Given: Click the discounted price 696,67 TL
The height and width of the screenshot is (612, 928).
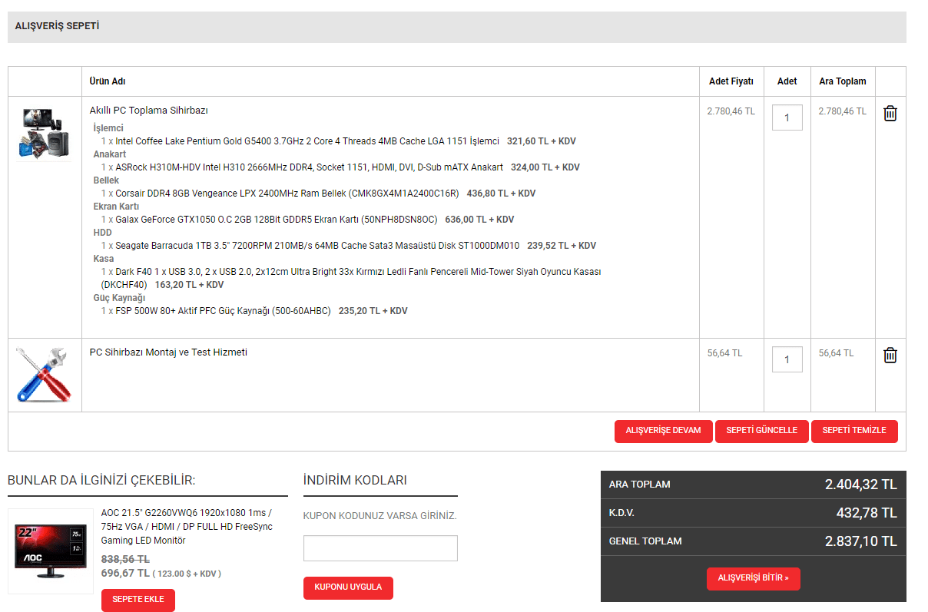Looking at the screenshot, I should point(125,573).
